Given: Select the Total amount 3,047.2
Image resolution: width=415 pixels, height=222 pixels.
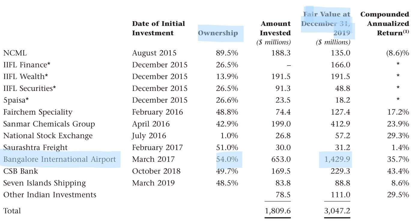Looking at the screenshot, I should (337, 211).
